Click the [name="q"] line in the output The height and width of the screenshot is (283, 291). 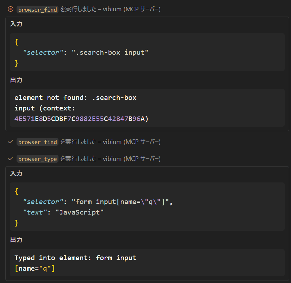pos(35,269)
